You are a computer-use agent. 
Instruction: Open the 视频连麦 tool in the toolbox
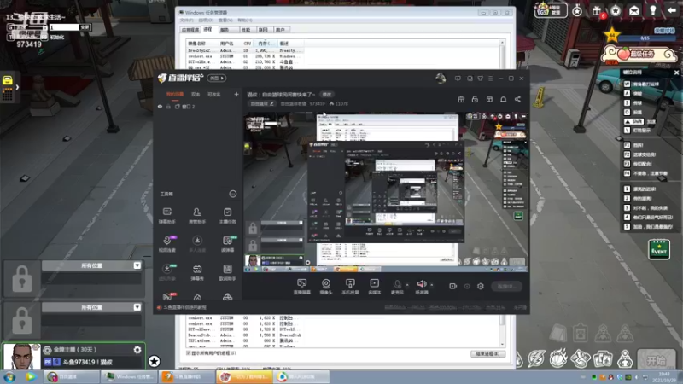coord(167,244)
